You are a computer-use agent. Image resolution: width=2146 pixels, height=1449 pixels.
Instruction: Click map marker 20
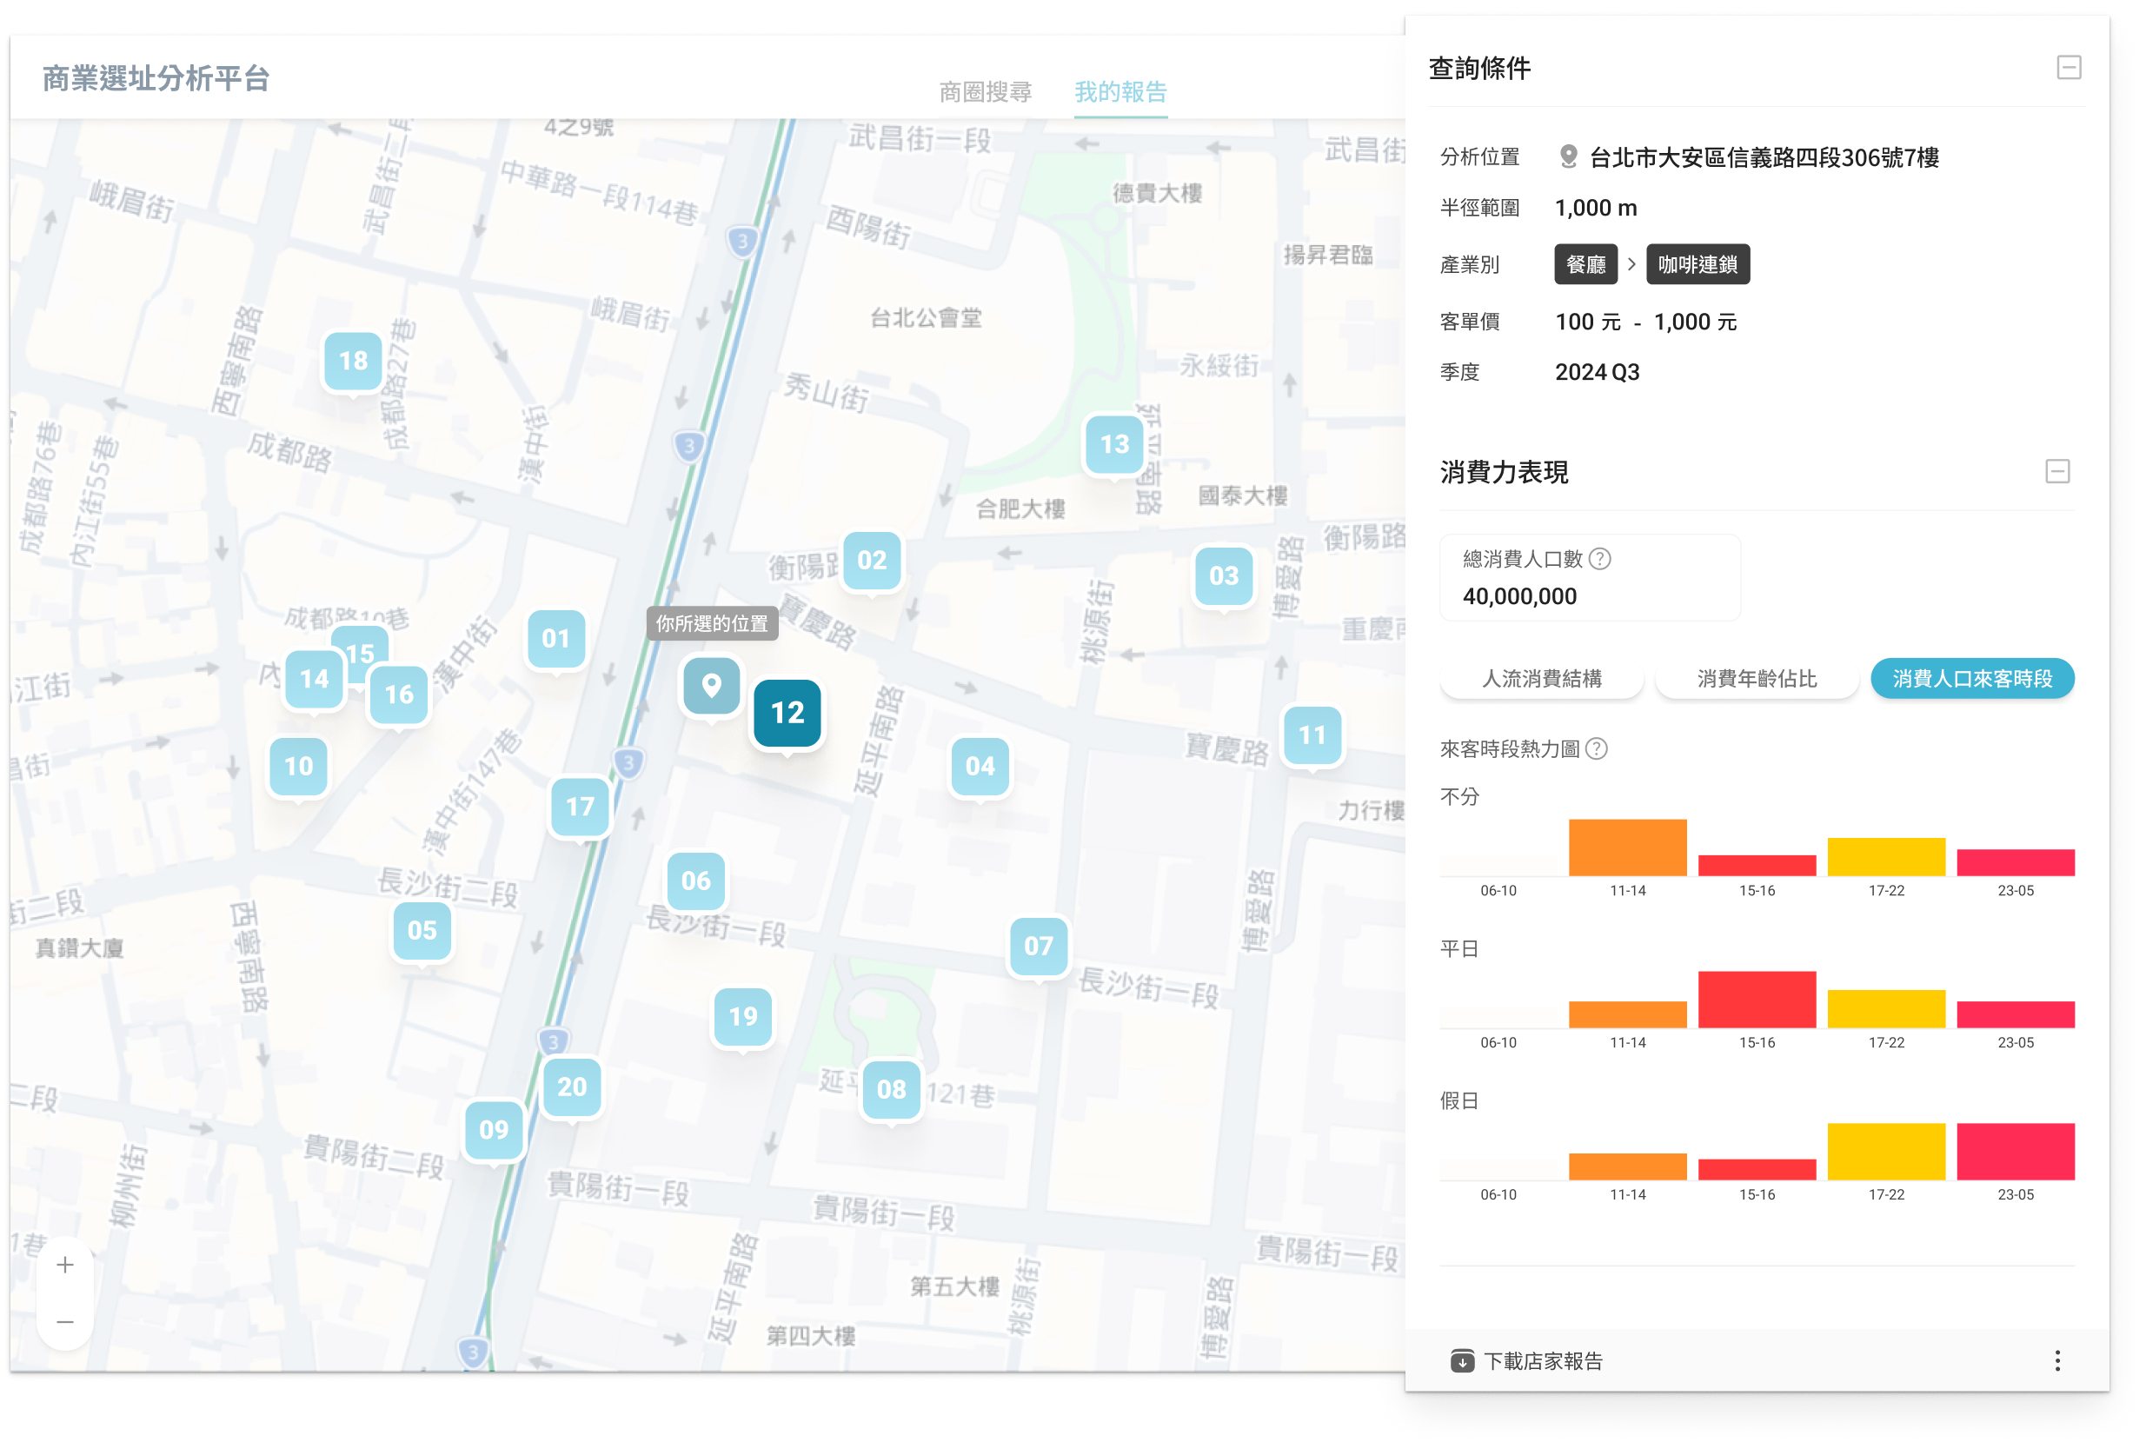point(572,1087)
